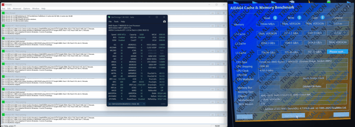Click the green Worker #3 window icon
355x127 pixels.
click(x=3, y=51)
